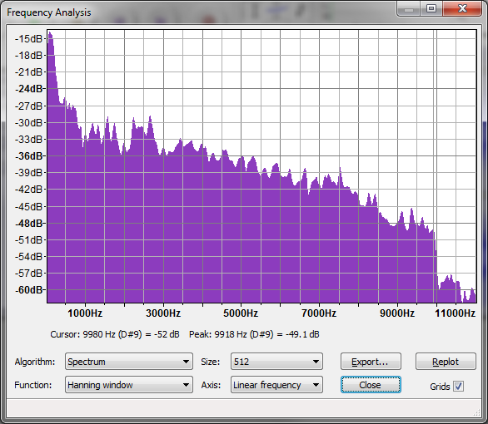
Task: Open the Function dropdown showing Hanning window
Action: 129,385
